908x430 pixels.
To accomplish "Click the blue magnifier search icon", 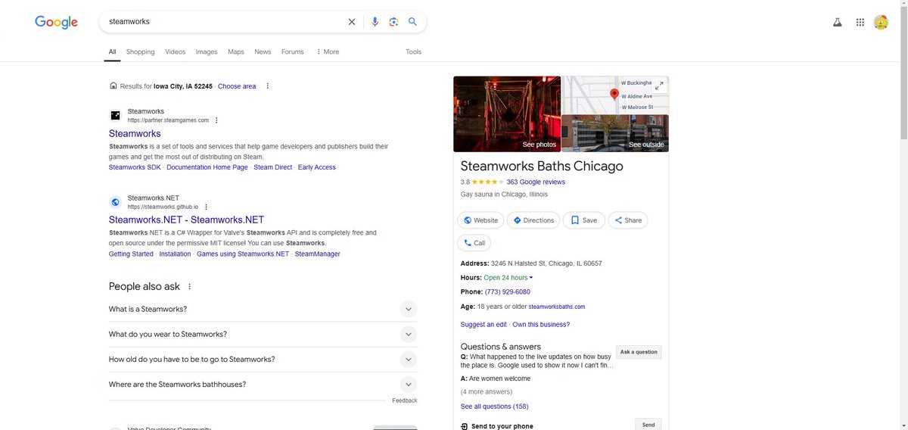I will pos(412,22).
